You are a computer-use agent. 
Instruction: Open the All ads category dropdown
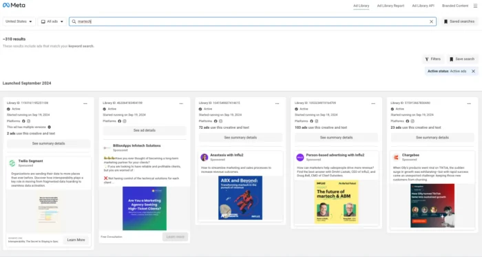point(52,21)
